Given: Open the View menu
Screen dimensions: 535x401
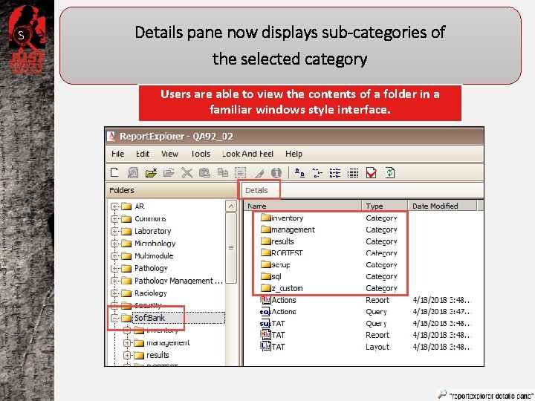Looking at the screenshot, I should coord(169,154).
